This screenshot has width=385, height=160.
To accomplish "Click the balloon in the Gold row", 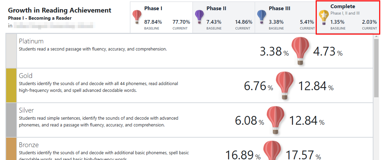I will pyautogui.click(x=285, y=85).
